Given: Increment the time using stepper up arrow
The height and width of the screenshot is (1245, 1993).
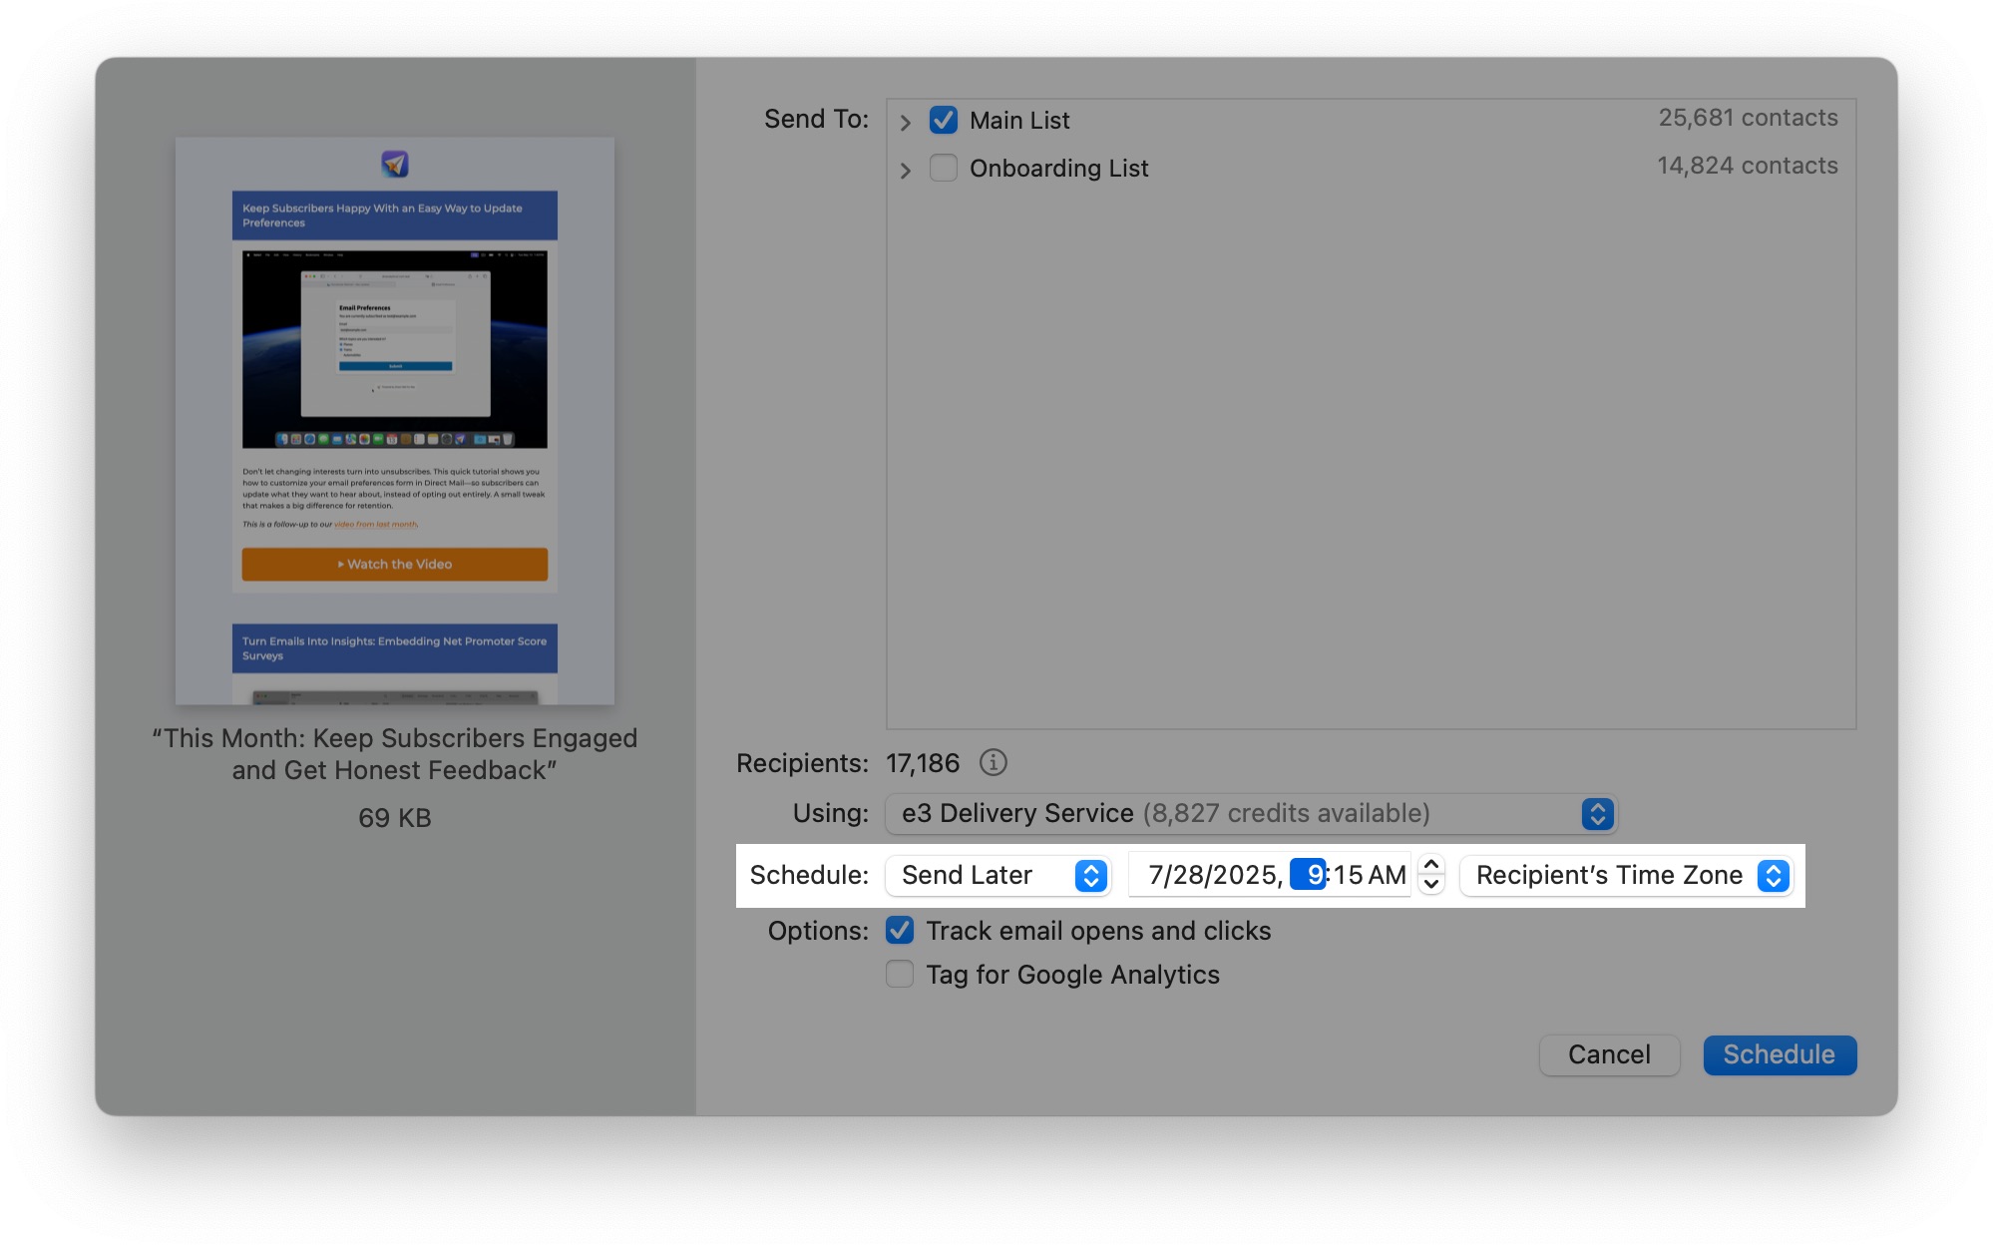Looking at the screenshot, I should click(x=1431, y=866).
